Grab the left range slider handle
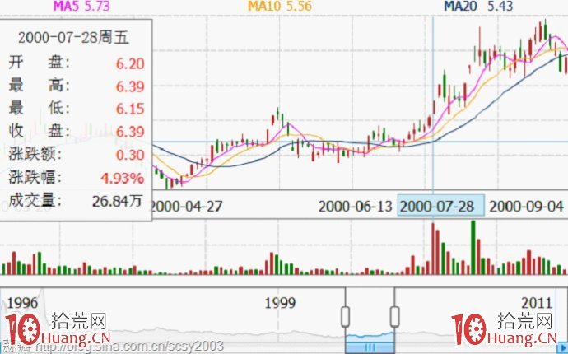Viewport: 568px width, 354px height. coord(345,317)
